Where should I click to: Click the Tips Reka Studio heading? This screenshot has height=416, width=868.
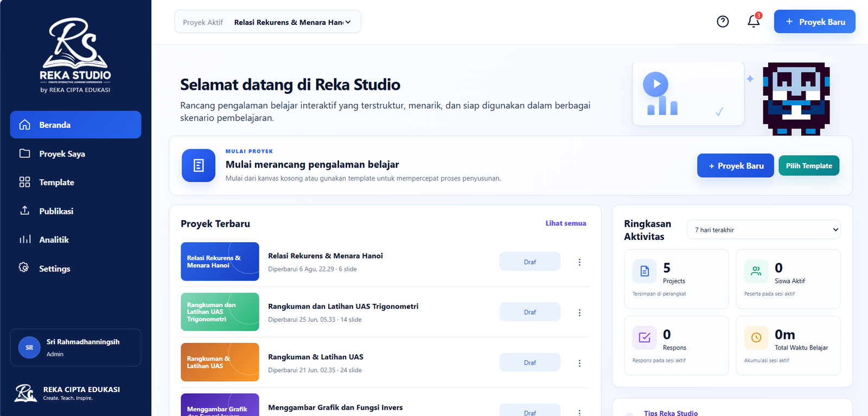pos(671,413)
